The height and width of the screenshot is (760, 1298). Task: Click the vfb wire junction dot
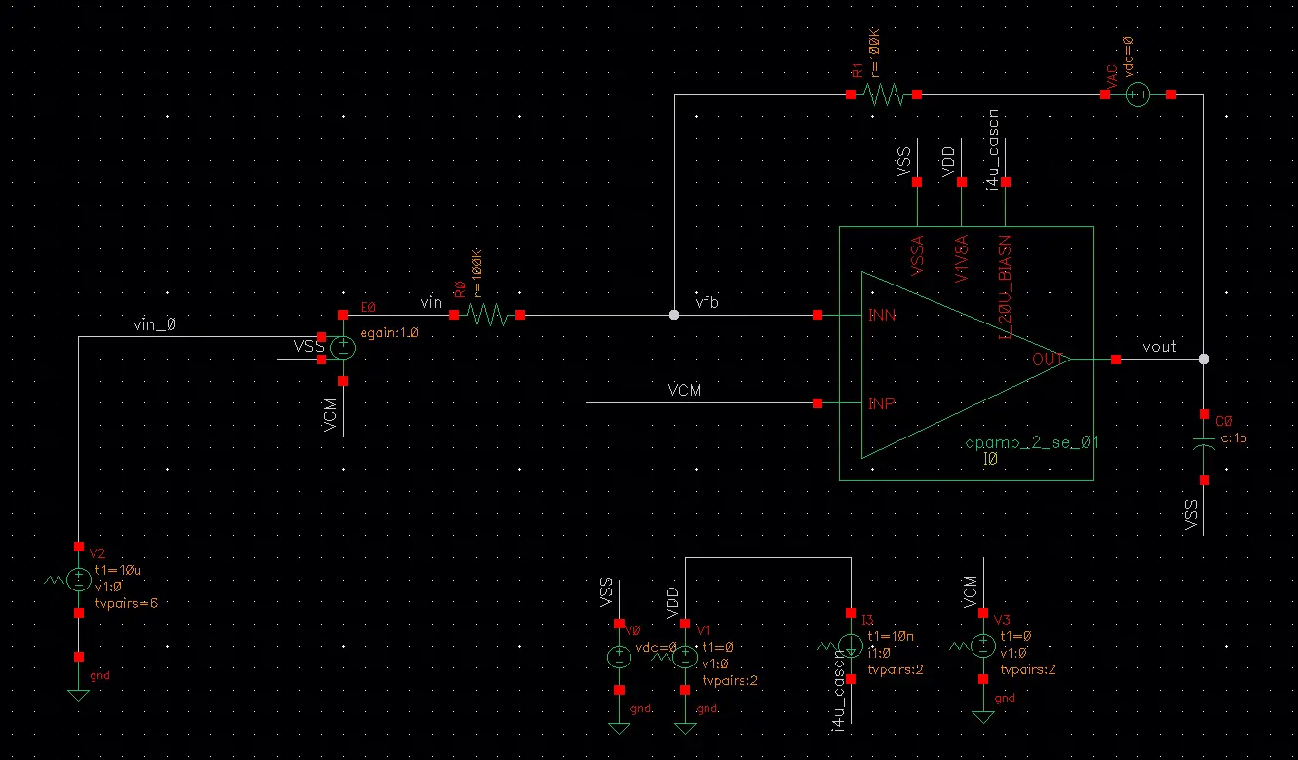tap(674, 315)
